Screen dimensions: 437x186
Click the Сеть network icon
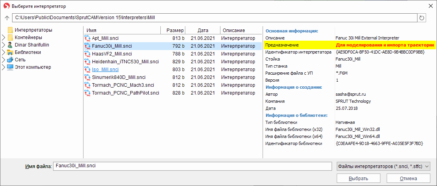click(10, 59)
